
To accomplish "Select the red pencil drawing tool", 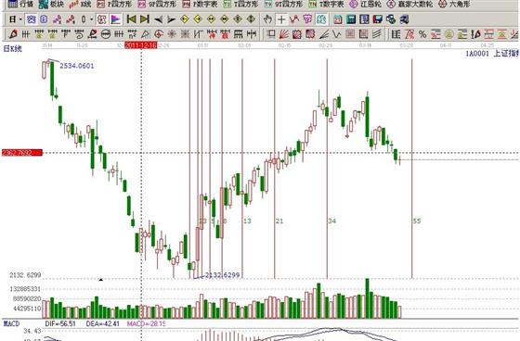I will point(13,33).
